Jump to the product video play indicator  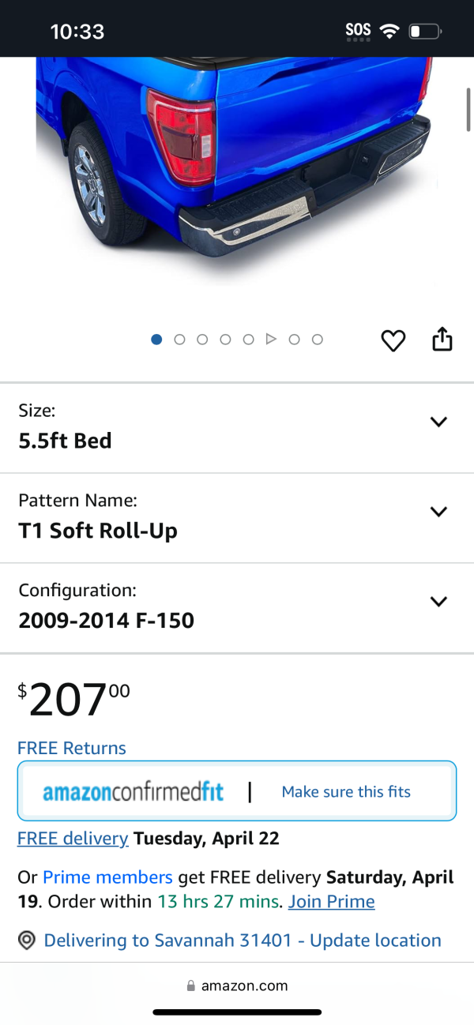point(271,340)
